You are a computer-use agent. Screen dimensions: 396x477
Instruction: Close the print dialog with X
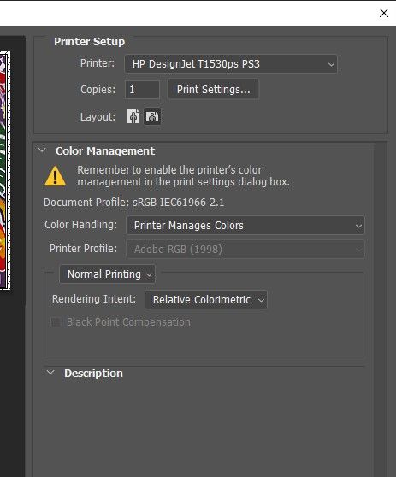[384, 13]
